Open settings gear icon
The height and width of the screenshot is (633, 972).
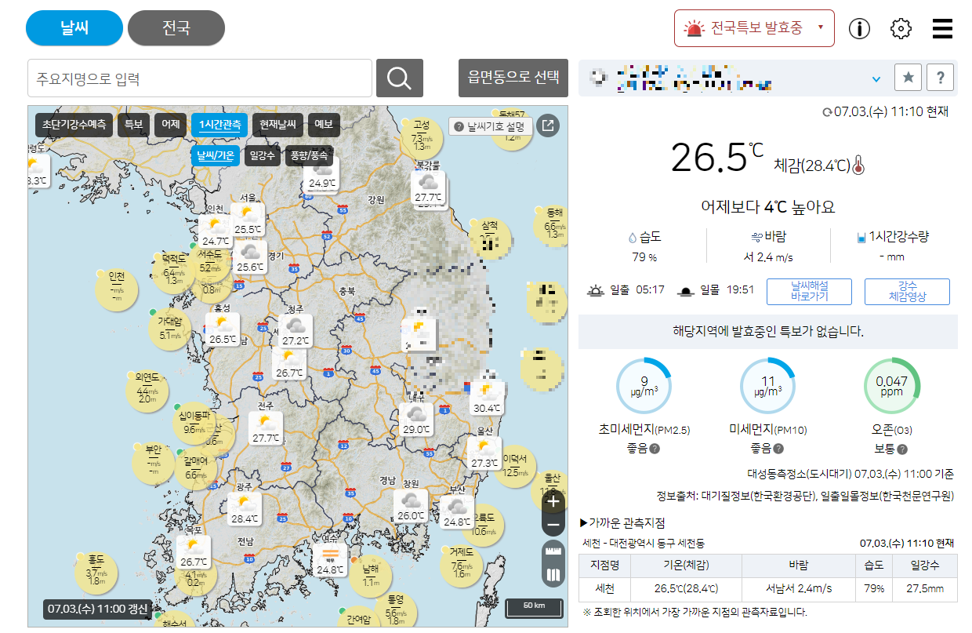(901, 29)
